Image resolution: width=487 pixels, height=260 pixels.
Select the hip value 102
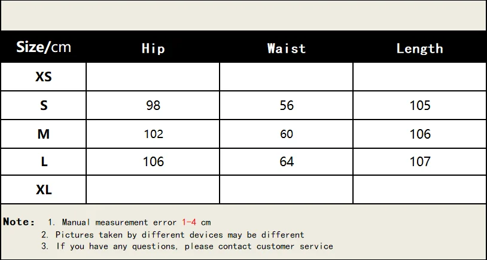pos(153,134)
